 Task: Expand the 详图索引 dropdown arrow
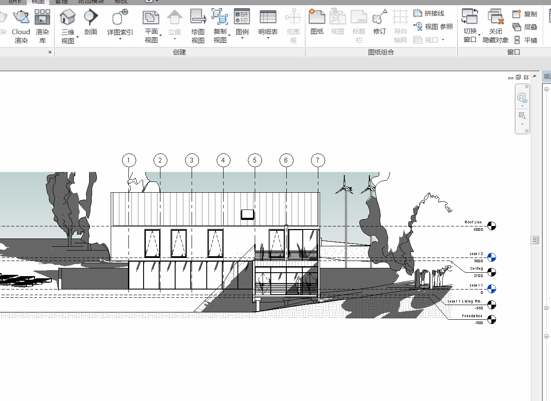tap(120, 39)
